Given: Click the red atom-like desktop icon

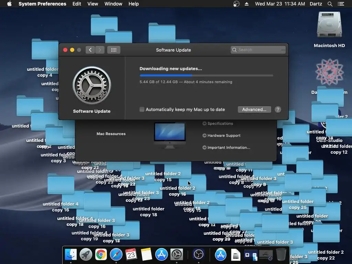Looking at the screenshot, I should pos(329,72).
